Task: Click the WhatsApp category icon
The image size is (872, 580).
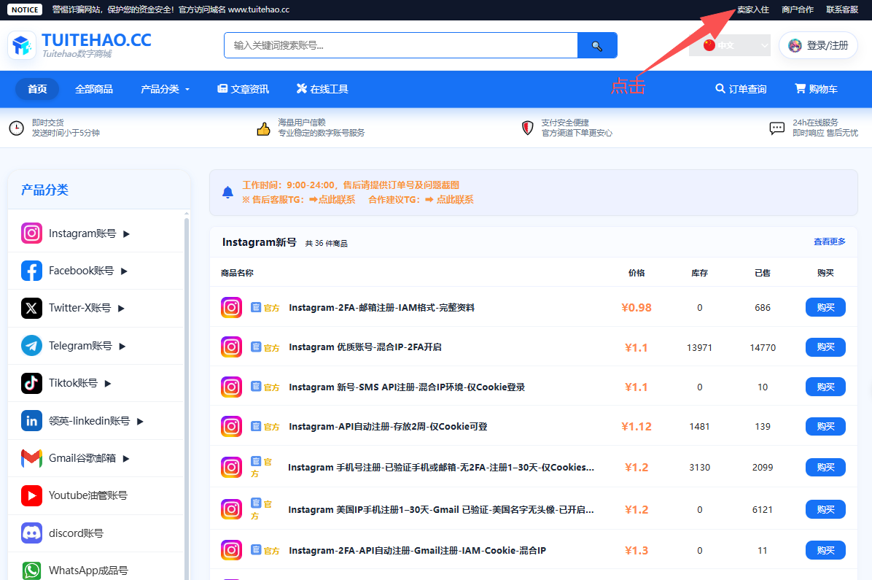Action: pos(31,571)
